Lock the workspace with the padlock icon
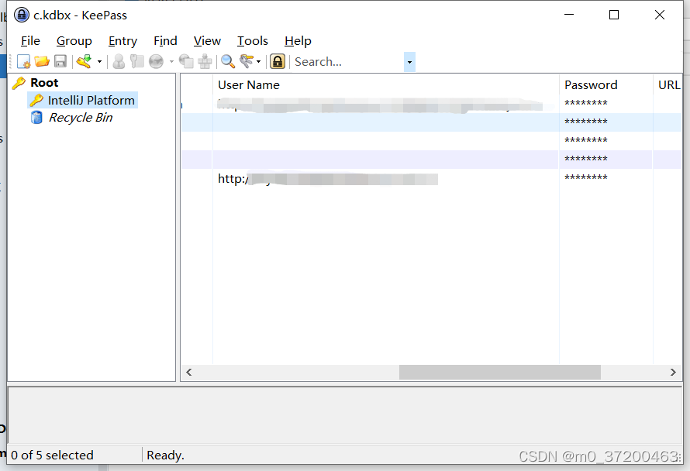The width and height of the screenshot is (690, 471). point(278,61)
